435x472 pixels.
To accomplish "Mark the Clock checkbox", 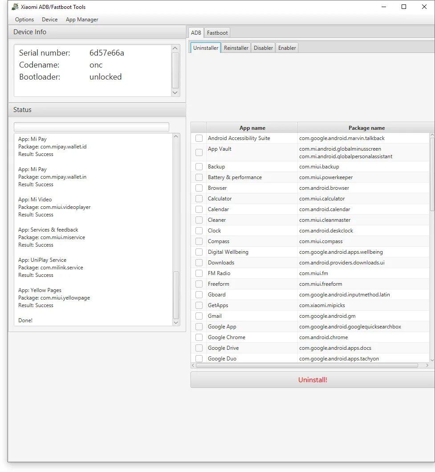I will click(x=199, y=231).
